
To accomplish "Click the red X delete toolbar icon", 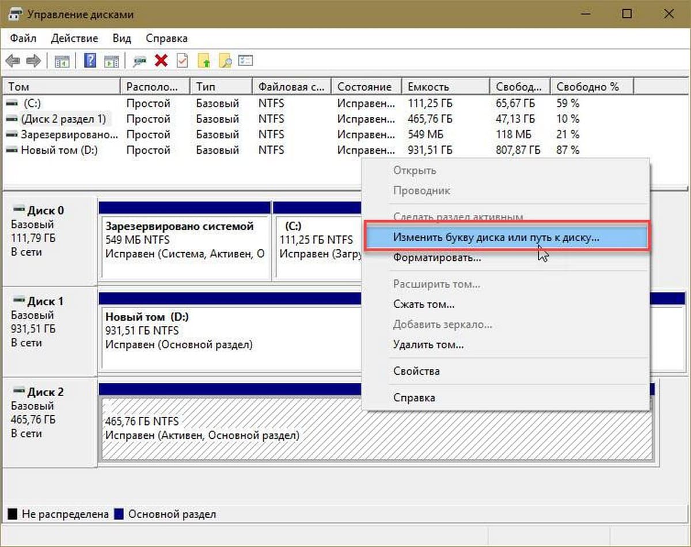I will click(161, 61).
